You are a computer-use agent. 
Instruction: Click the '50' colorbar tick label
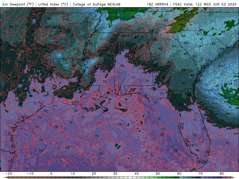tap(158, 174)
